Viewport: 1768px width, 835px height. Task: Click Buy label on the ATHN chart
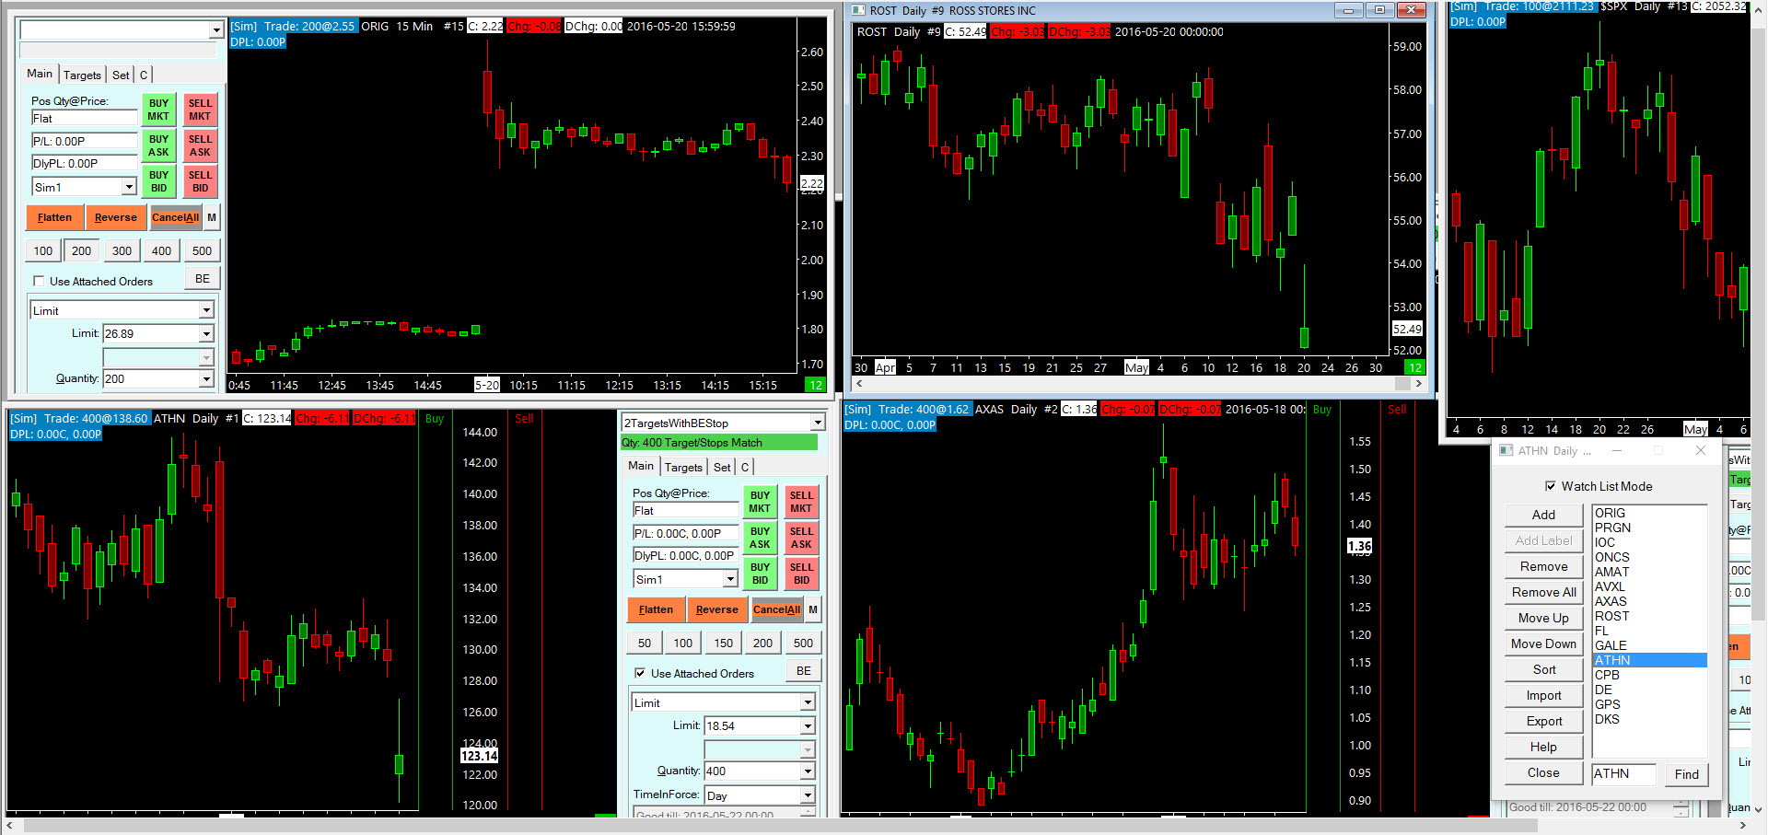435,419
